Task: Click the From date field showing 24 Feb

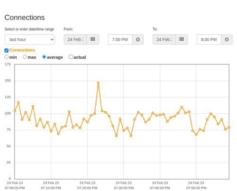Action: point(75,39)
